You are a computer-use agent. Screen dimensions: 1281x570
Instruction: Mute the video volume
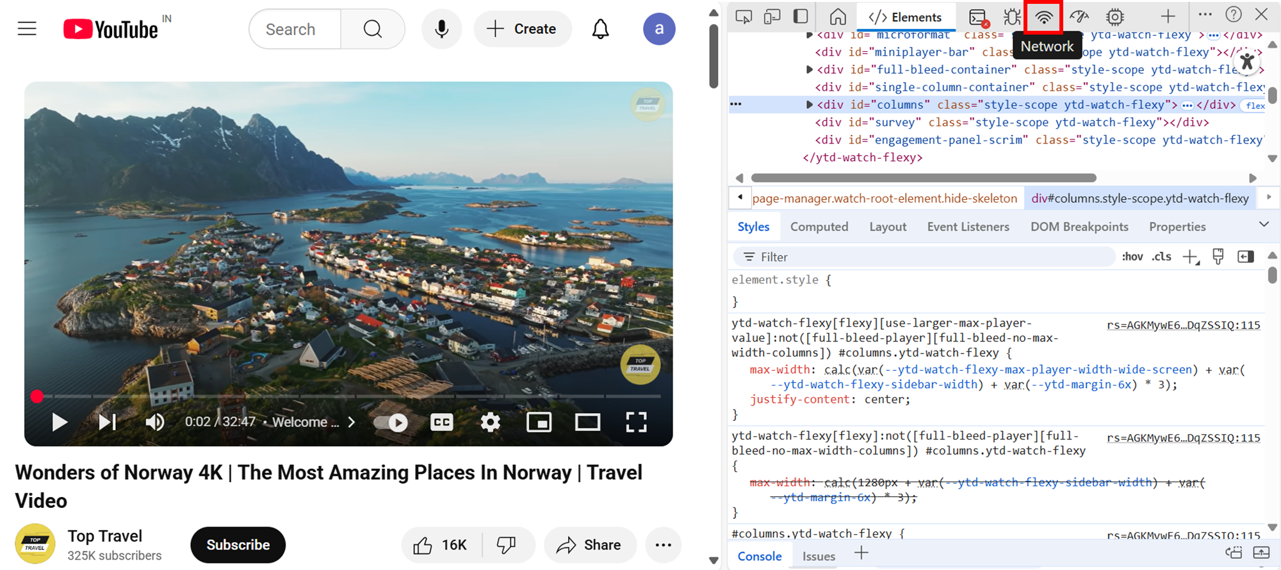[155, 422]
